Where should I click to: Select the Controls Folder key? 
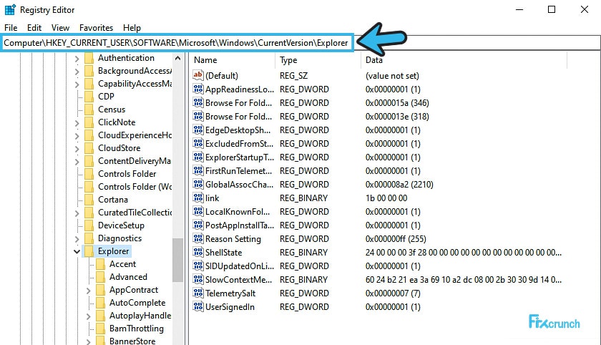[x=127, y=174]
